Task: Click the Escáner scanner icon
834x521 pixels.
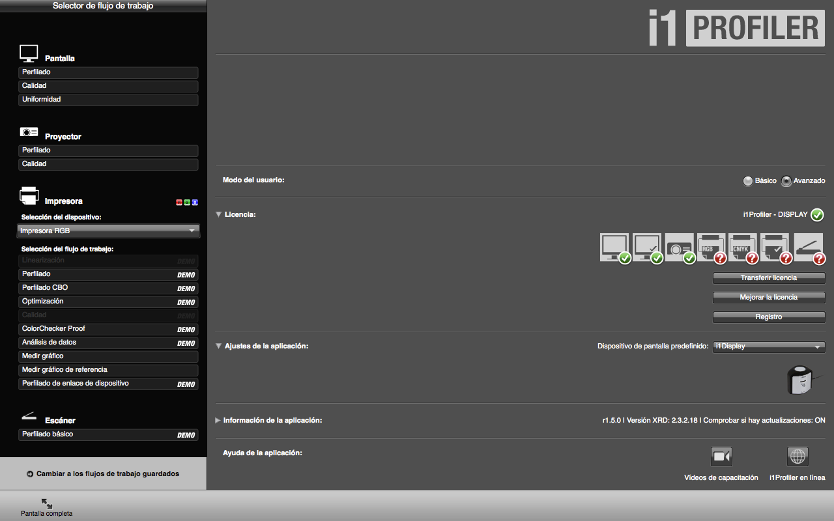Action: coord(28,416)
